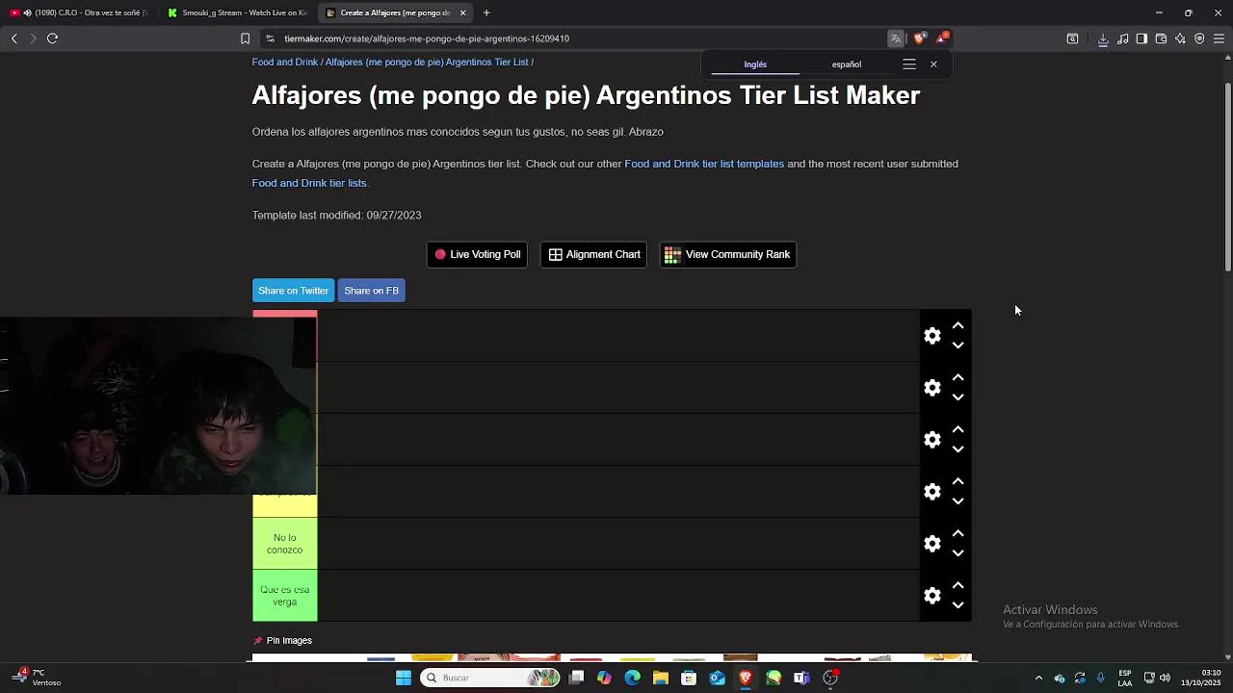Select the 'No lo conozco' tier label
1233x693 pixels.
click(x=284, y=544)
